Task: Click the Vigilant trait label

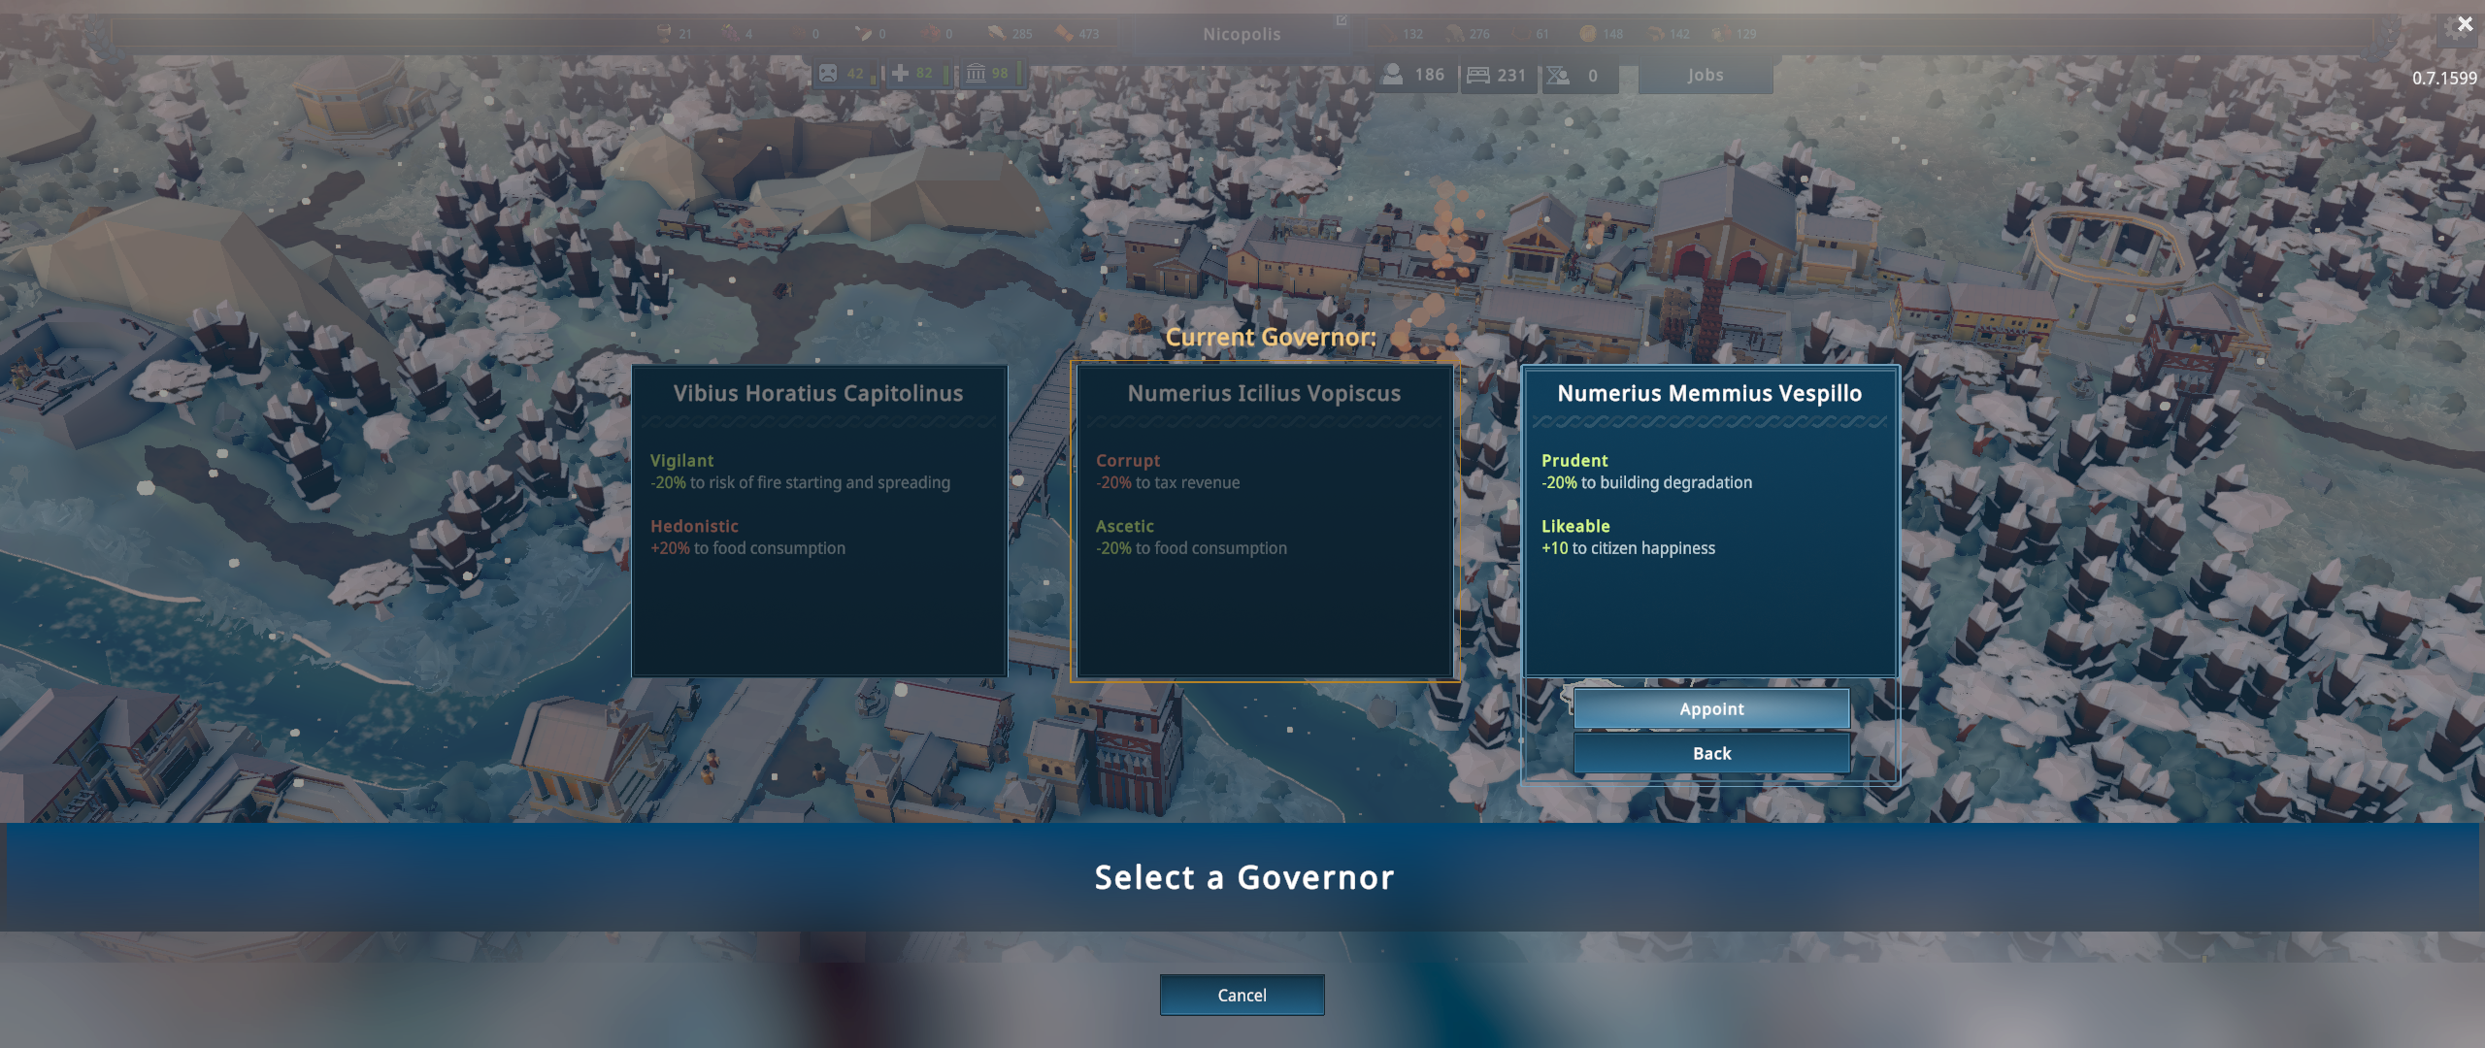Action: (681, 461)
